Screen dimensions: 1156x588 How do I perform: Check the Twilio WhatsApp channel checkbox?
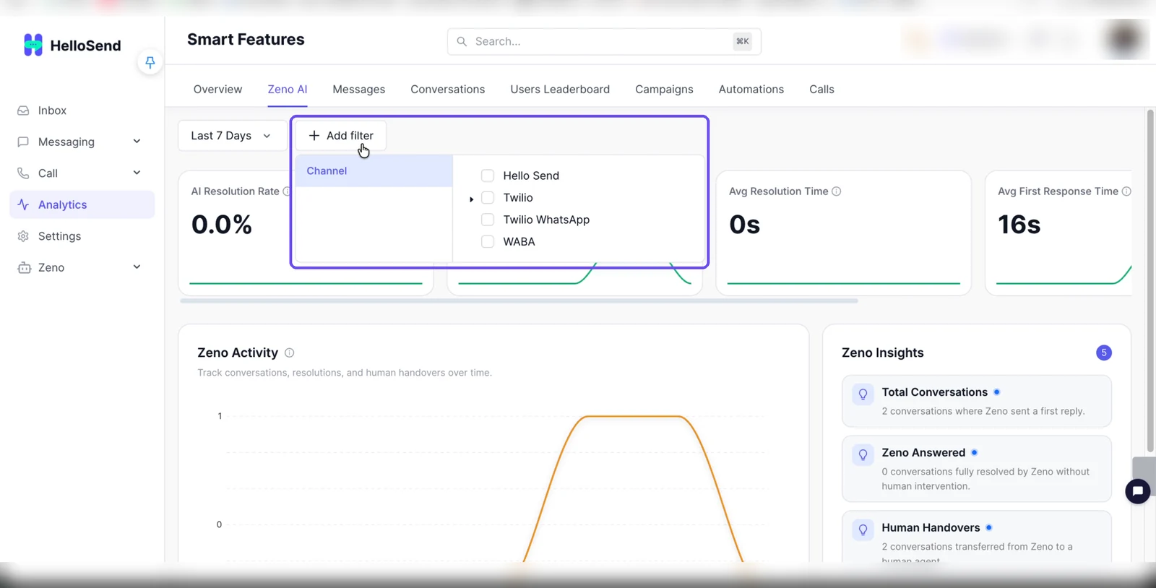(x=488, y=220)
